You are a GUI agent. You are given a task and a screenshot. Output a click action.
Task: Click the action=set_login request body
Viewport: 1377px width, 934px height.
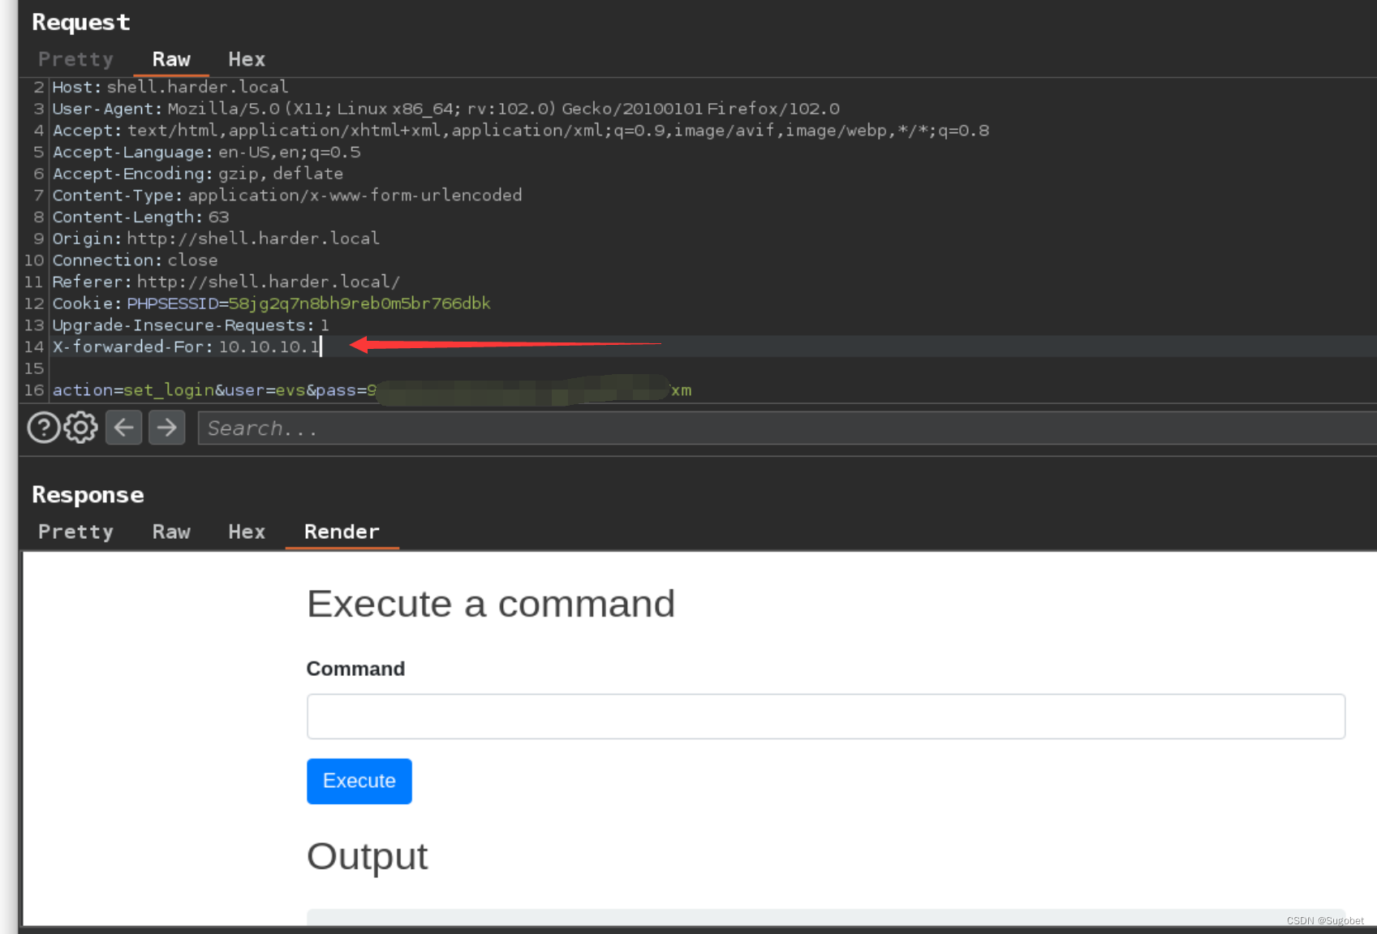[x=372, y=390]
